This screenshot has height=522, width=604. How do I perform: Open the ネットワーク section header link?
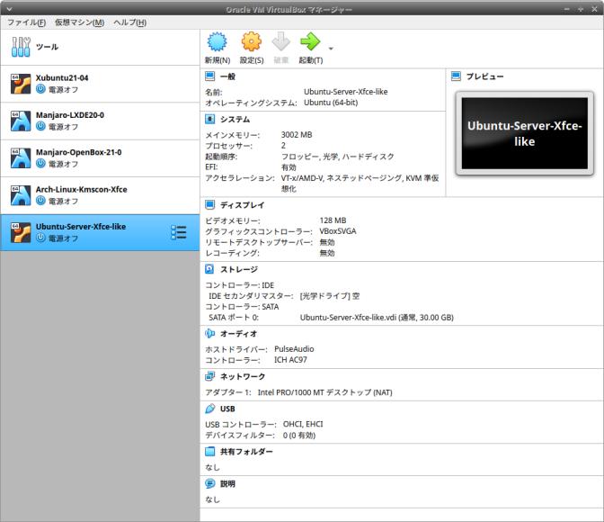243,376
